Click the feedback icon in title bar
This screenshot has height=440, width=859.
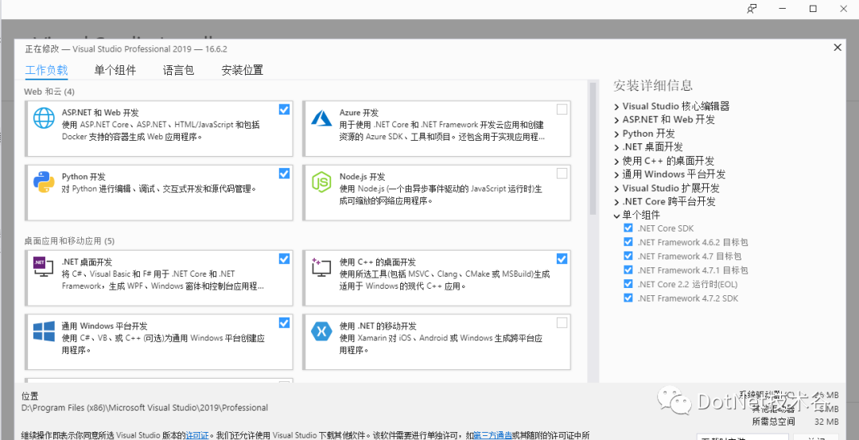[752, 9]
